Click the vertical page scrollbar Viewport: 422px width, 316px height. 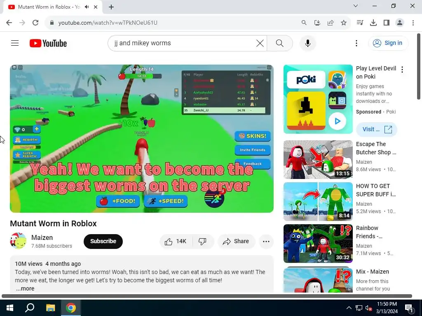click(x=419, y=66)
